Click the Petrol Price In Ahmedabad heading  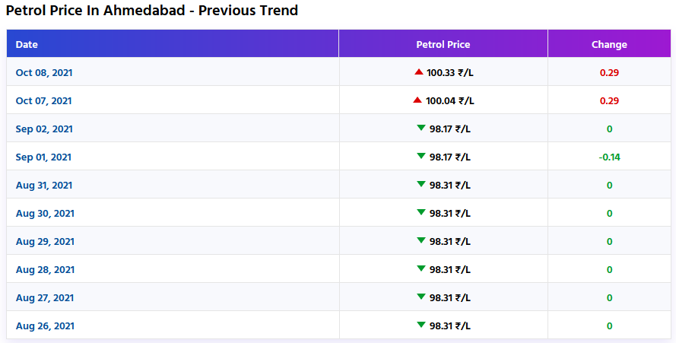click(152, 11)
